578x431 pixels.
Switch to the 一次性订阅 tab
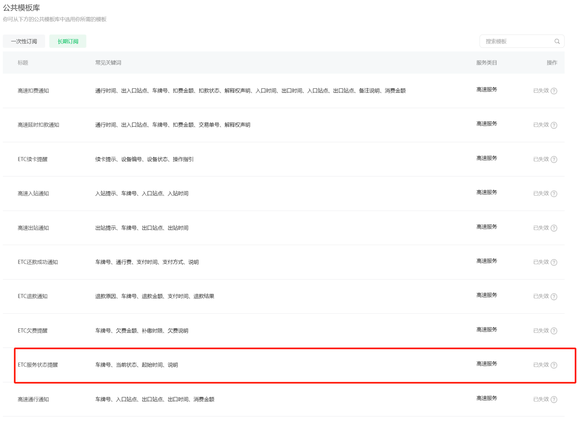(24, 41)
